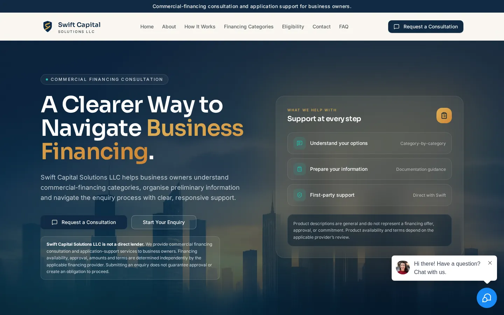
Task: Click the Prepare your information text
Action: (x=339, y=169)
